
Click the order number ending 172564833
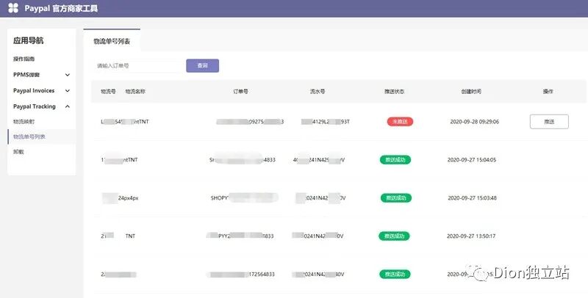[x=240, y=275]
